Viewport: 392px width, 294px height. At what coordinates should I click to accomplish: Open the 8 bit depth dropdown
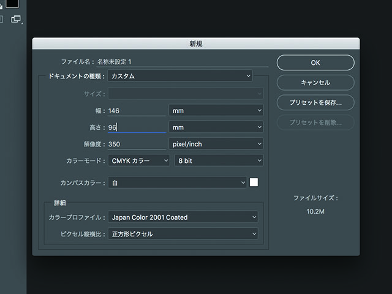pos(219,160)
